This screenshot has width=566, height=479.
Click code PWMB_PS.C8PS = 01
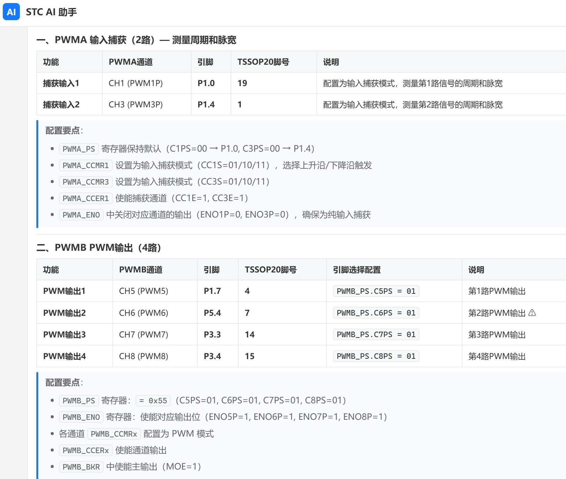(376, 356)
